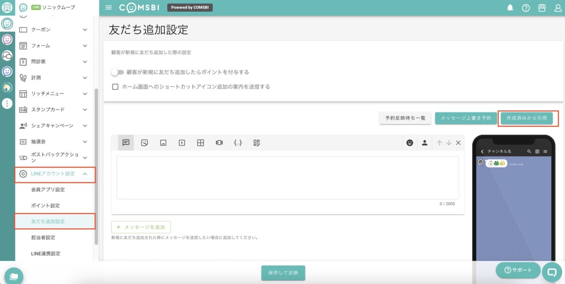The image size is (565, 284).
Task: Expand the リッチメニュー sidebar section
Action: click(85, 94)
